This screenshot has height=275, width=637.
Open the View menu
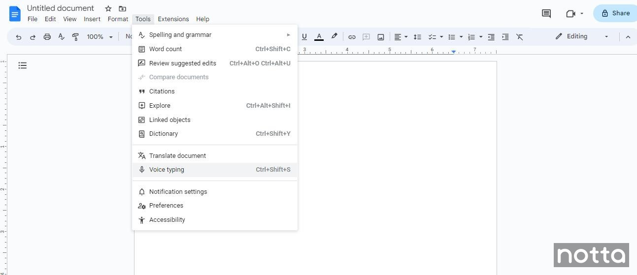70,19
